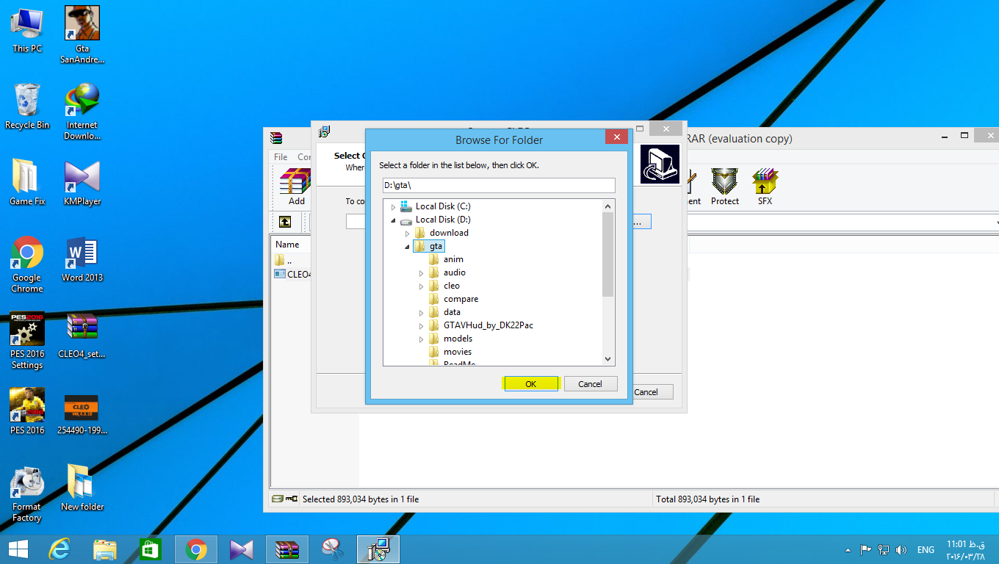The width and height of the screenshot is (999, 564).
Task: Expand Local Disk (C:) tree node
Action: pos(393,207)
